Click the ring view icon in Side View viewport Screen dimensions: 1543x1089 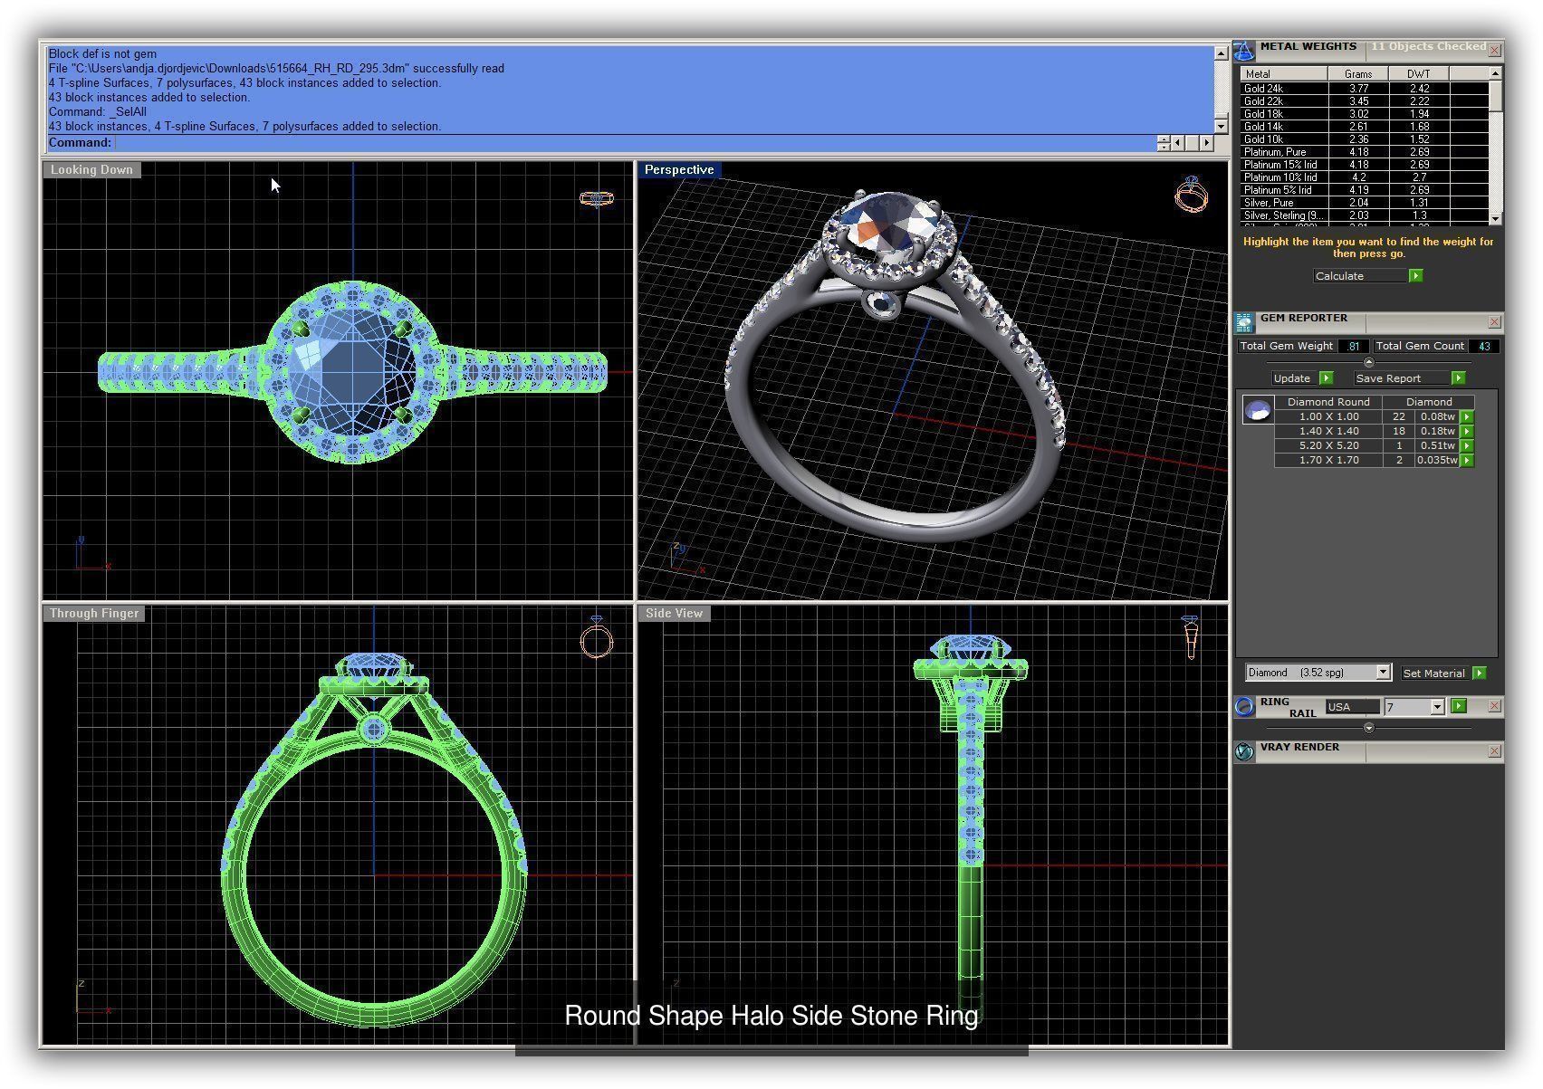1190,637
